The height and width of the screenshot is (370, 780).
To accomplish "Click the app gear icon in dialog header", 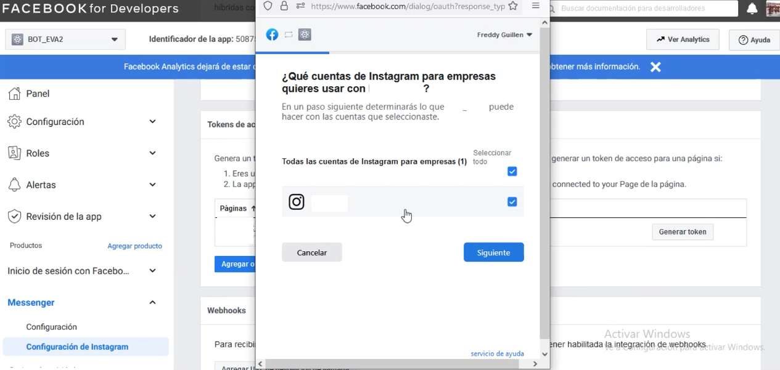I will (x=305, y=34).
